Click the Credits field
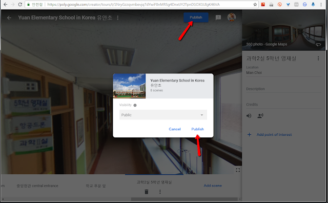 283,105
